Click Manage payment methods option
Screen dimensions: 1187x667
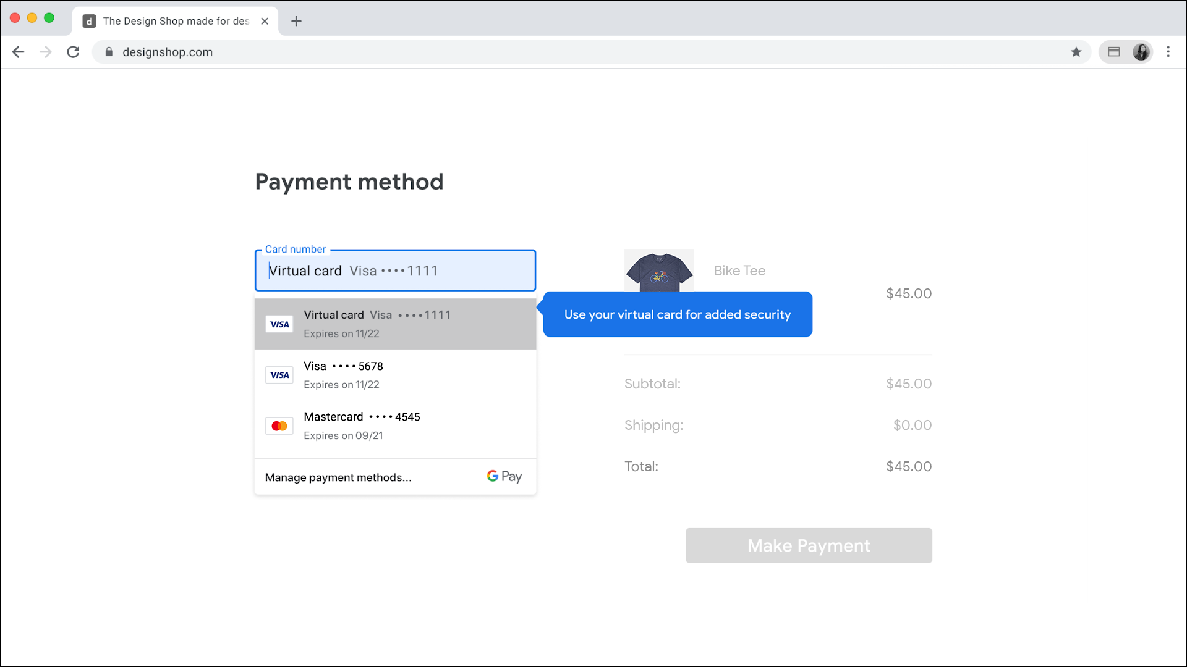pos(339,476)
